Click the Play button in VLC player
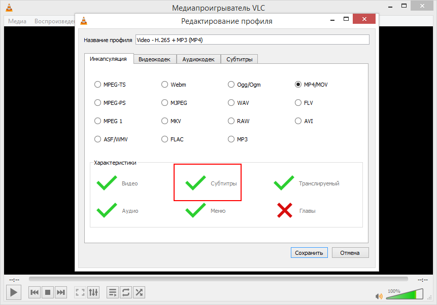The image size is (437, 305). click(x=14, y=292)
